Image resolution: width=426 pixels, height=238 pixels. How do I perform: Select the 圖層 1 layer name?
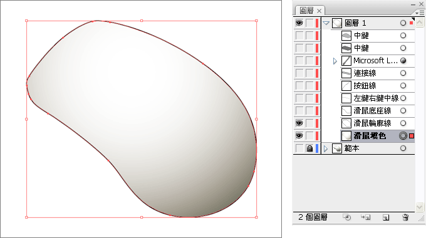point(355,23)
